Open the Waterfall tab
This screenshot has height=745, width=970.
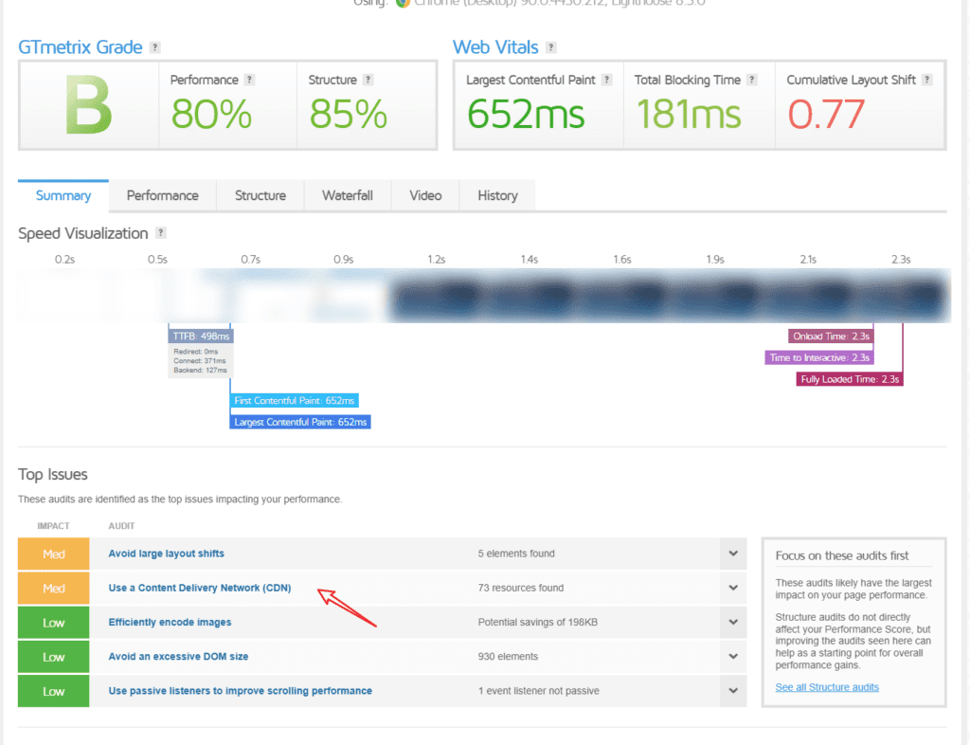[x=348, y=195]
